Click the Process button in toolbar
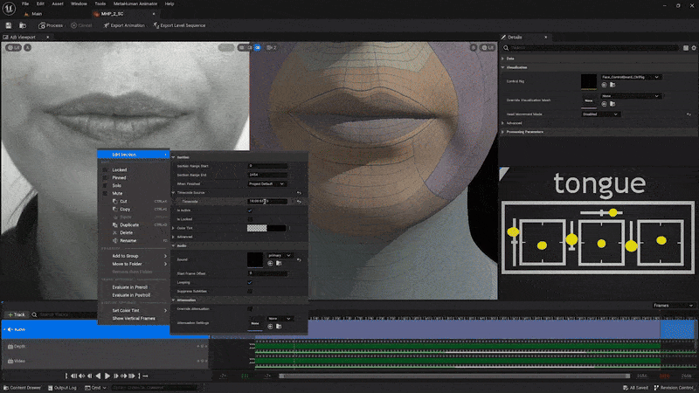Screen dimensions: 699x393 point(51,25)
